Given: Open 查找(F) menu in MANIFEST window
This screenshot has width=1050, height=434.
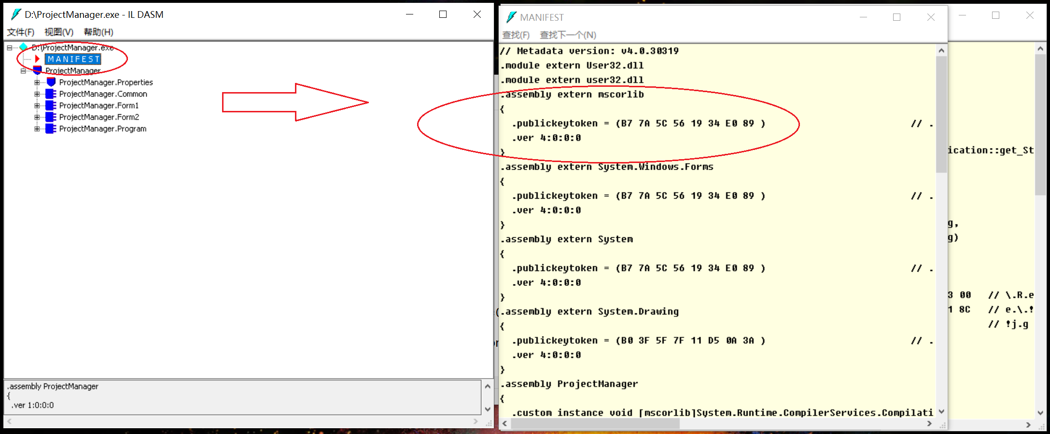Looking at the screenshot, I should [x=516, y=35].
